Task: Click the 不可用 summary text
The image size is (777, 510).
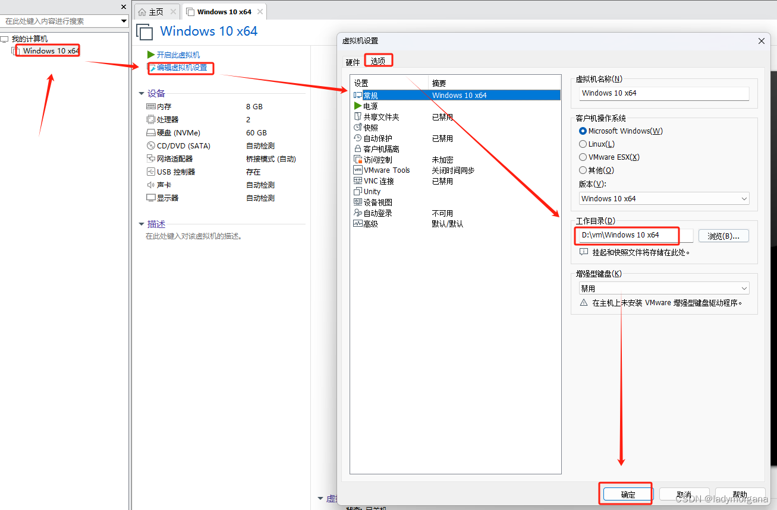Action: (x=443, y=213)
